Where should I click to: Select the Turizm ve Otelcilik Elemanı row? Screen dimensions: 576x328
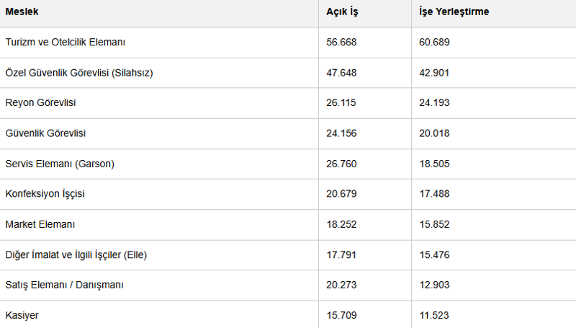coord(288,43)
